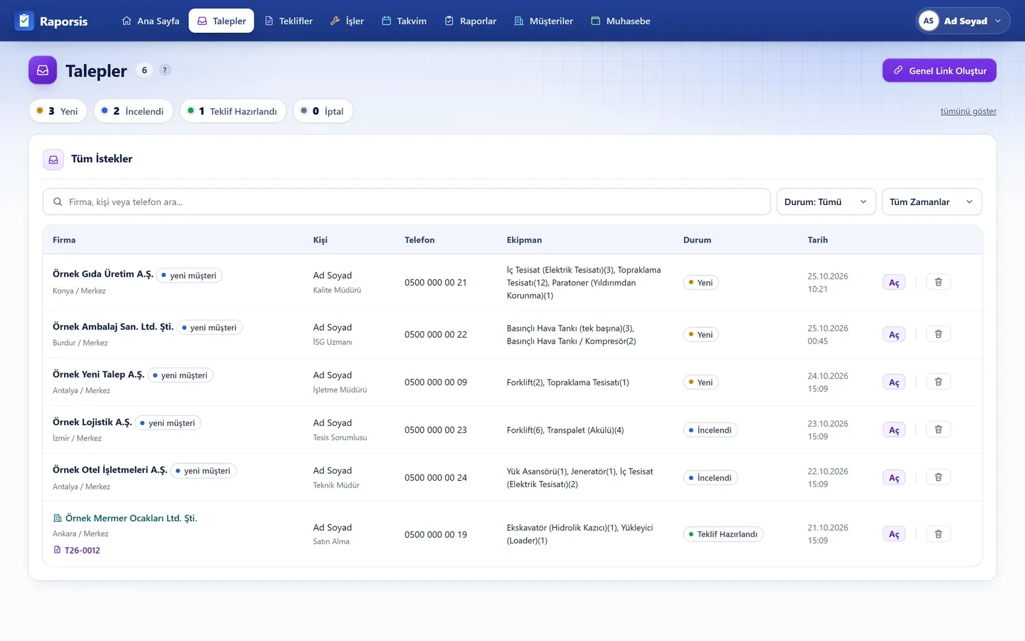Image resolution: width=1025 pixels, height=641 pixels.
Task: Focus the Firma, kişi veya telefon search field
Action: [x=406, y=202]
